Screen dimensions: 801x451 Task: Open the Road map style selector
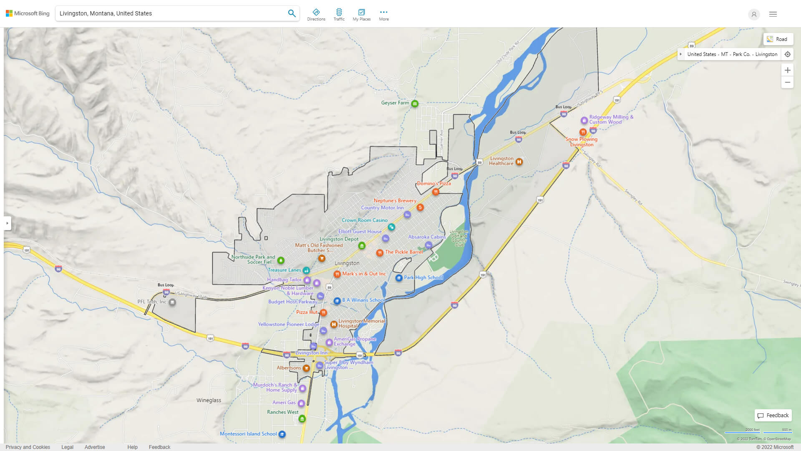pyautogui.click(x=778, y=39)
